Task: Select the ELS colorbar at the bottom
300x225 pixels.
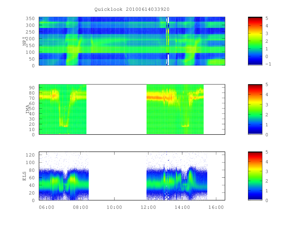Action: pos(255,176)
